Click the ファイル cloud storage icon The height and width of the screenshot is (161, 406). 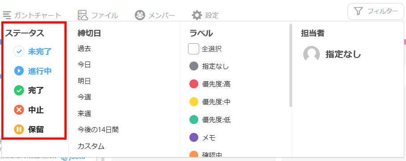83,15
